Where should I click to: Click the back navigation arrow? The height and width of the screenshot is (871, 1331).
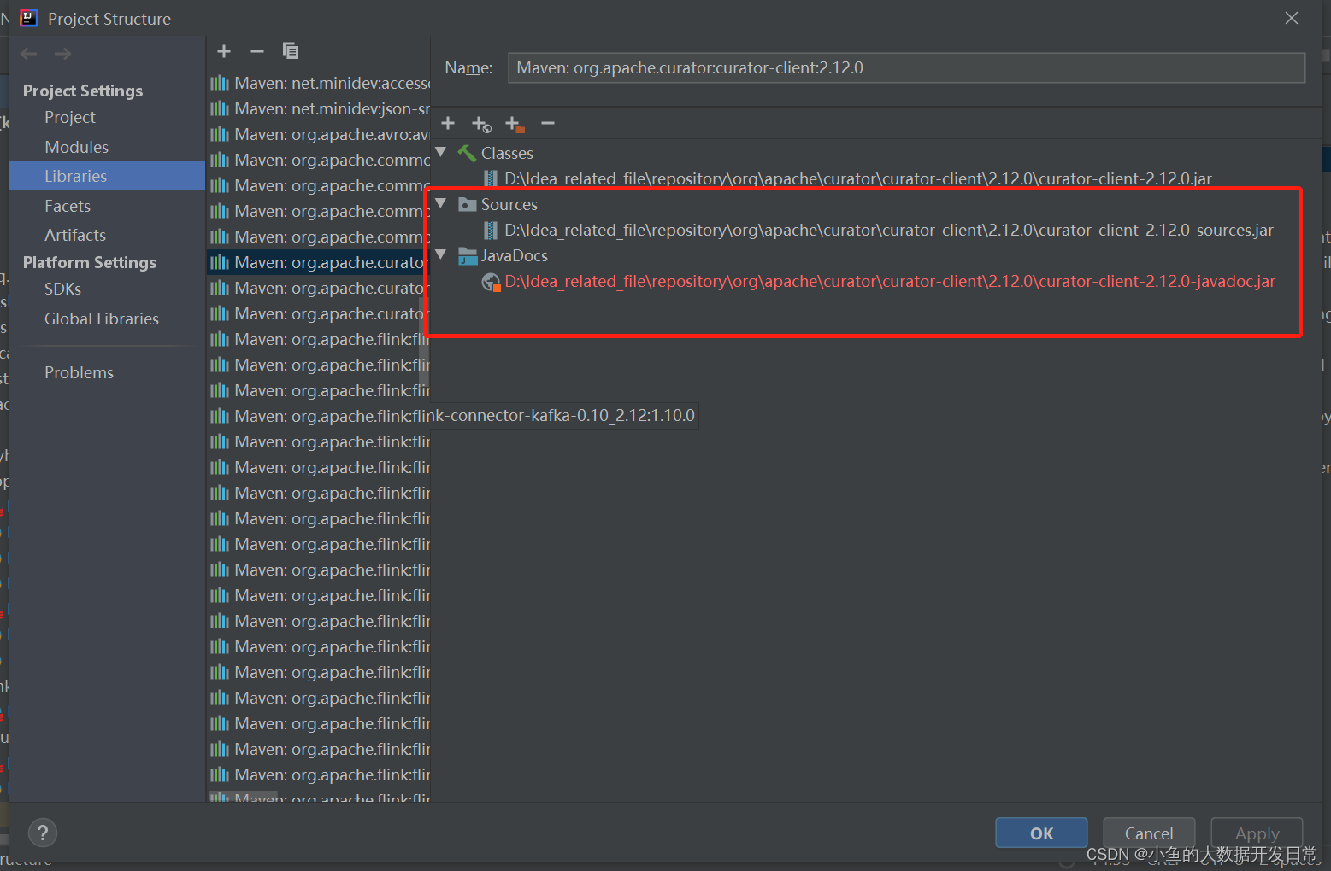pos(29,54)
